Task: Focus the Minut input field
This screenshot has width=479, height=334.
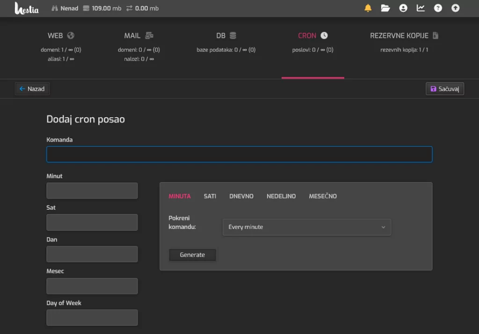Action: pyautogui.click(x=92, y=191)
